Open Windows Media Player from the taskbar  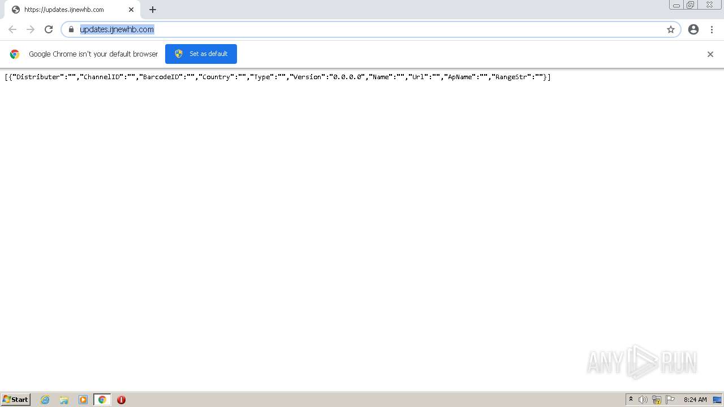point(83,400)
